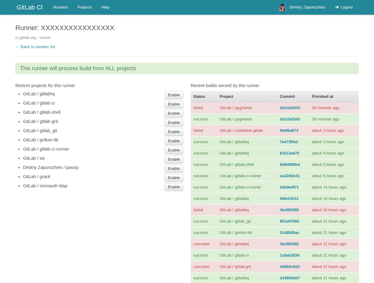Image resolution: width=374 pixels, height=283 pixels.
Task: Follow the Back to runners list link
Action: click(x=35, y=47)
